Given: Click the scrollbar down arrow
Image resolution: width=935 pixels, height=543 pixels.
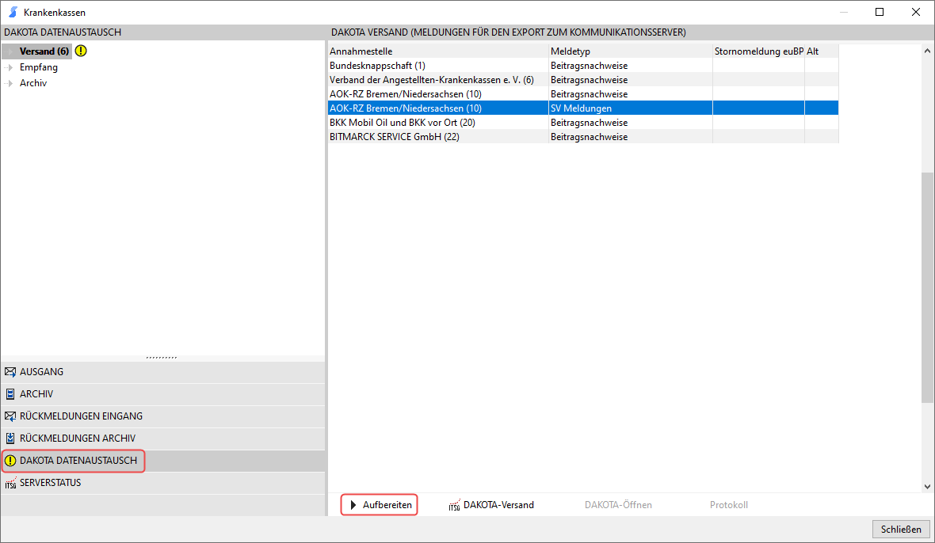Looking at the screenshot, I should coord(927,487).
